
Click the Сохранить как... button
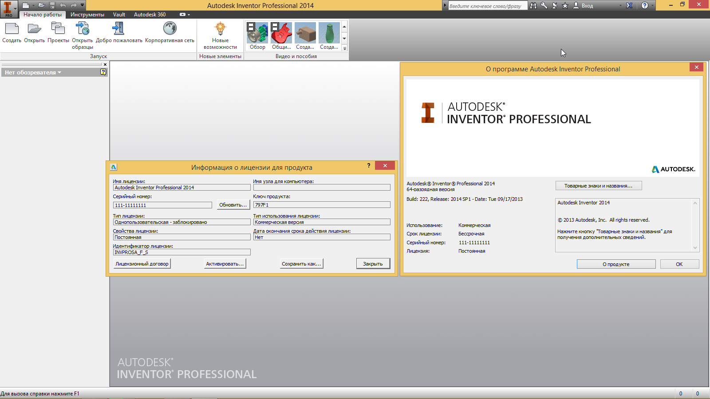301,264
